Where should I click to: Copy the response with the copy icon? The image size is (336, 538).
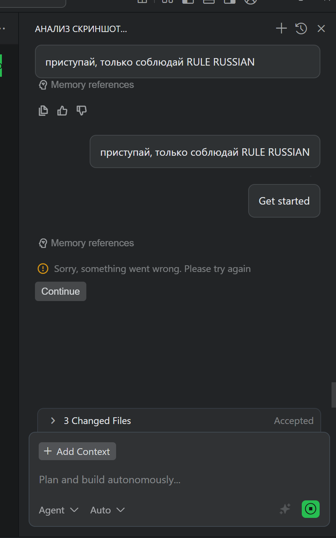[44, 111]
